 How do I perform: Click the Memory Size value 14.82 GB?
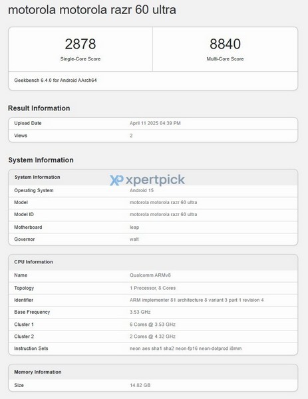[140, 385]
